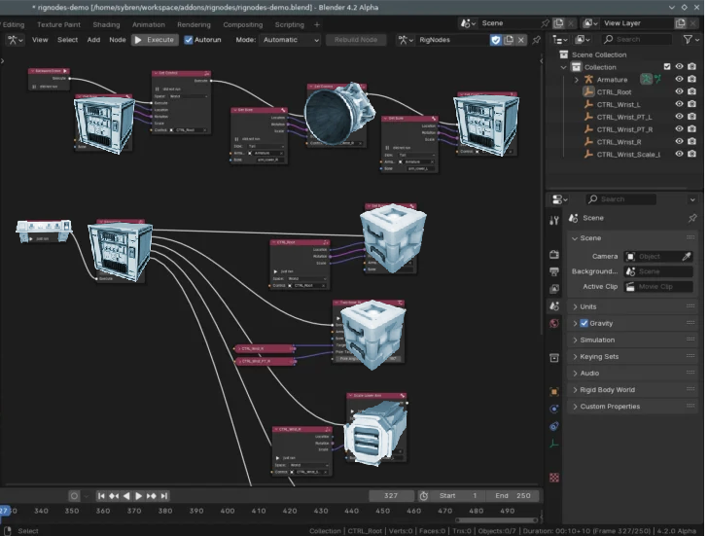Open the World properties tab icon
Viewport: 708px width, 536px height.
coord(554,324)
